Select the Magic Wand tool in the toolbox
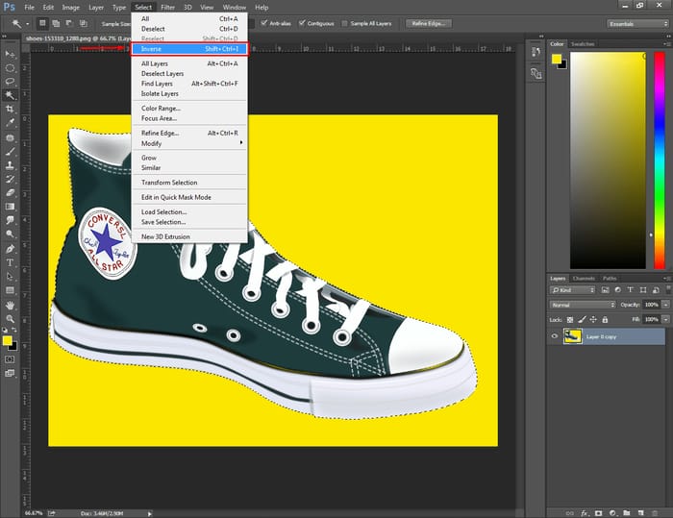Image resolution: width=673 pixels, height=518 pixels. [10, 95]
